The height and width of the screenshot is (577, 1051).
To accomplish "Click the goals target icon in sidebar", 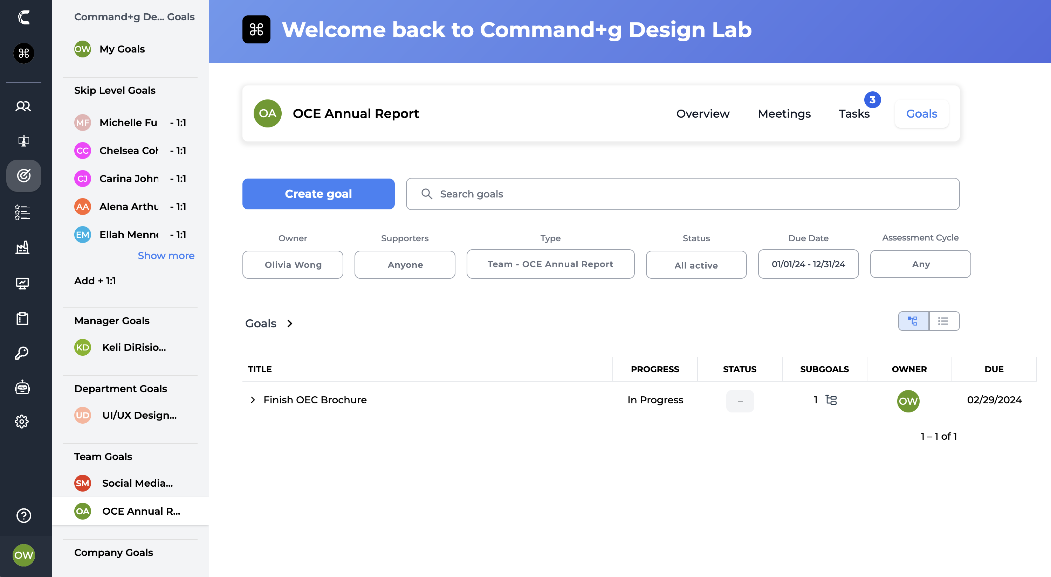I will [x=23, y=176].
